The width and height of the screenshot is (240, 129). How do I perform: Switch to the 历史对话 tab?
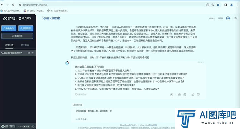[9, 45]
